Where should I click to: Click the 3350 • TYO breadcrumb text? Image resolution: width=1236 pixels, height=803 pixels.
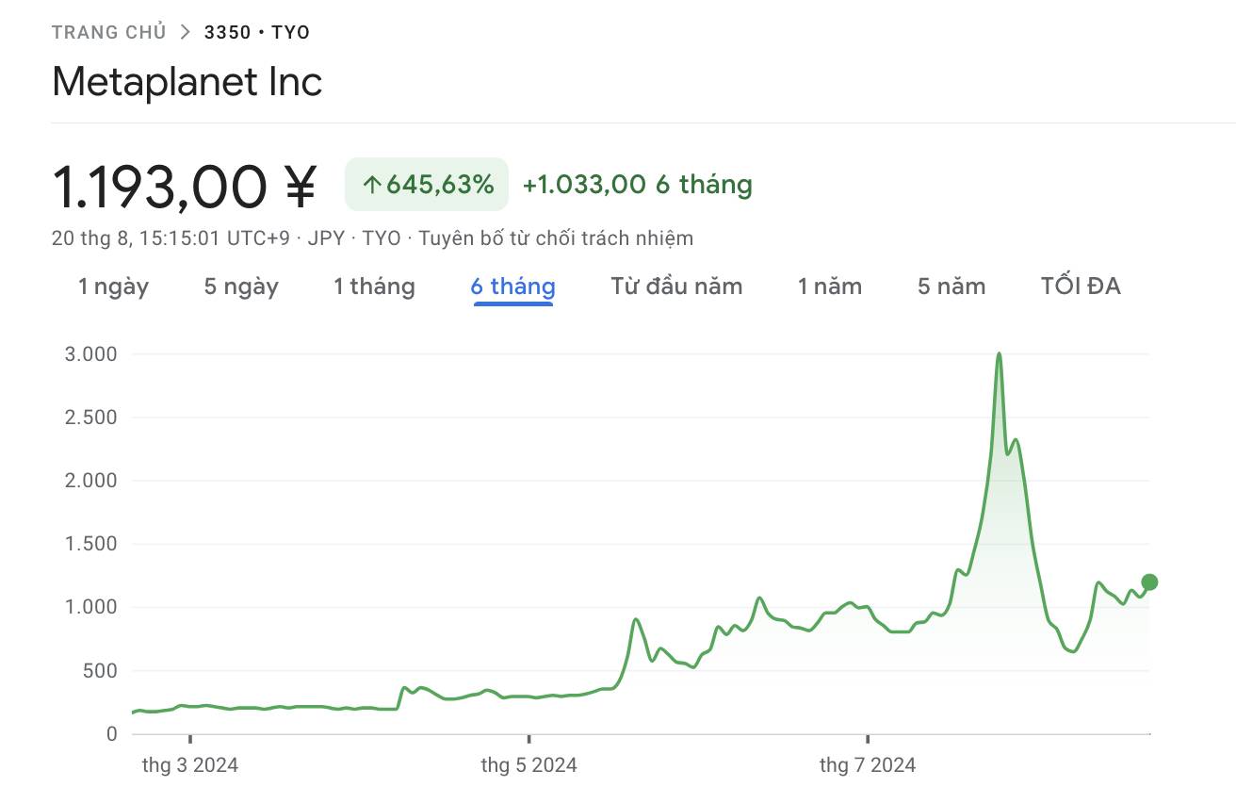[257, 32]
